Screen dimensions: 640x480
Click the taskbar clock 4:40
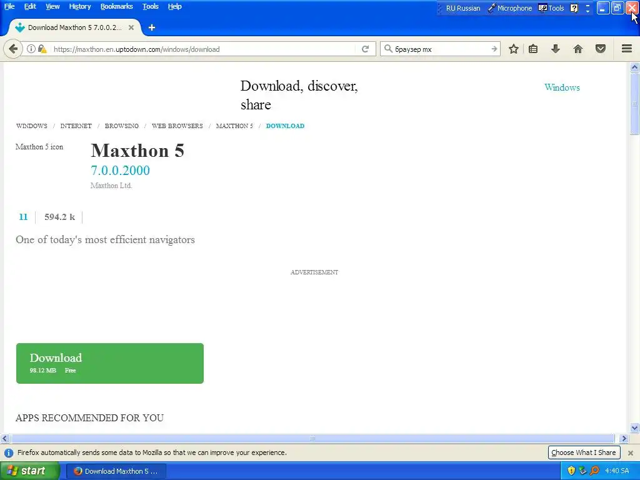[617, 471]
